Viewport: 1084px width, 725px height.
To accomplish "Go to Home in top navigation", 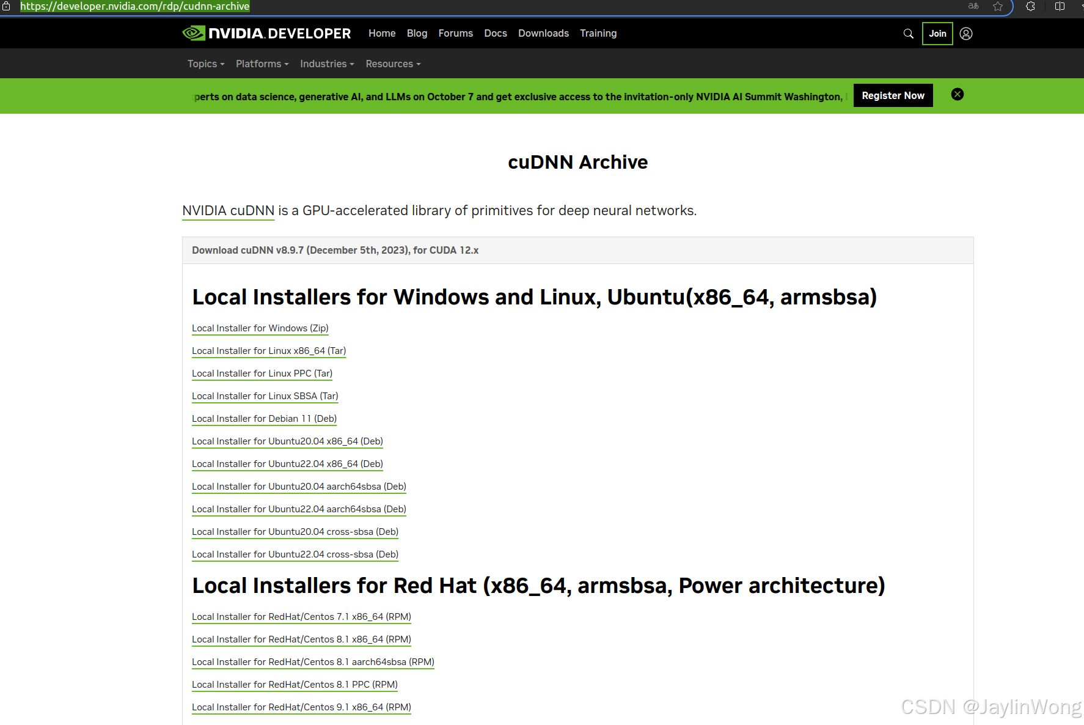I will [382, 33].
